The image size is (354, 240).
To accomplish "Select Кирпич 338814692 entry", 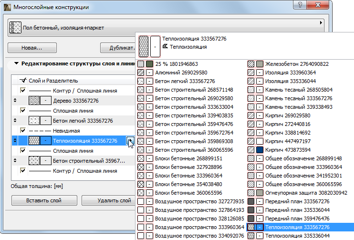I will tap(288, 133).
